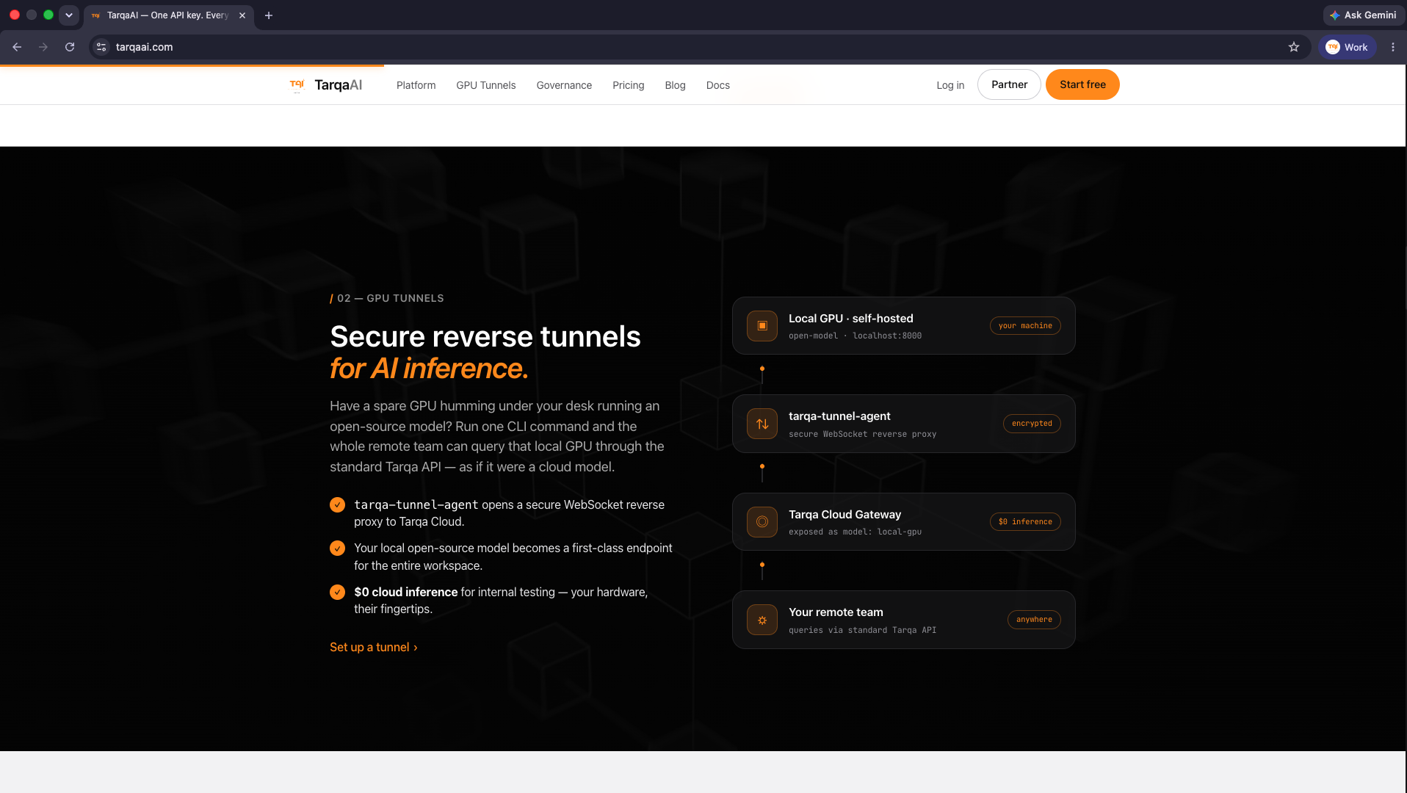
Task: Click the Log in link
Action: click(x=950, y=85)
